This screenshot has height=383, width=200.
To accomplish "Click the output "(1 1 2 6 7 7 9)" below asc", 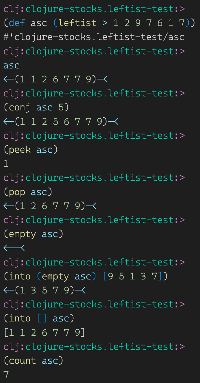I will pos(55,79).
